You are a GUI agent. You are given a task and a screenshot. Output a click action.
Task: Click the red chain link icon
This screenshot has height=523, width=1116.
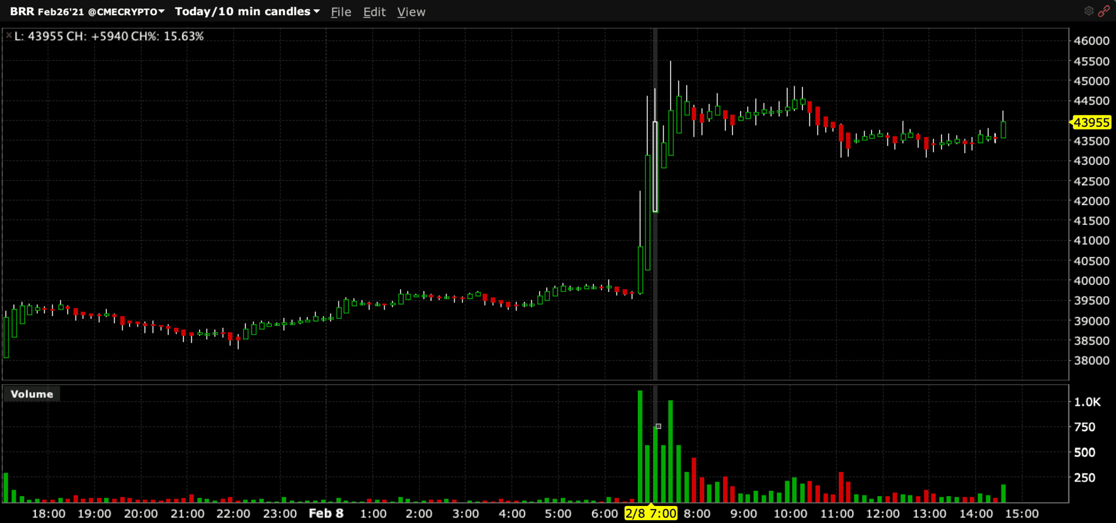[1104, 11]
